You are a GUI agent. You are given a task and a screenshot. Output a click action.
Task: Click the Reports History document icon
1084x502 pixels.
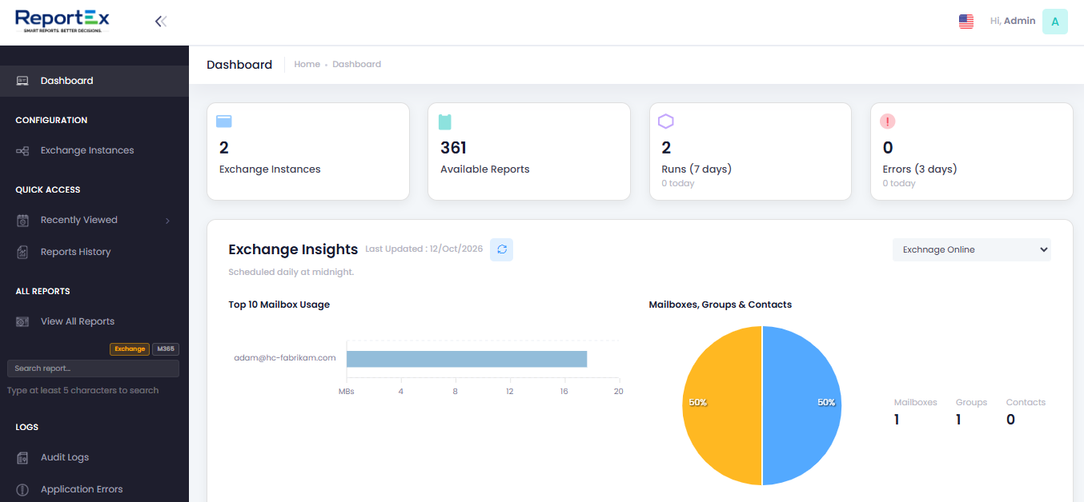pos(23,252)
